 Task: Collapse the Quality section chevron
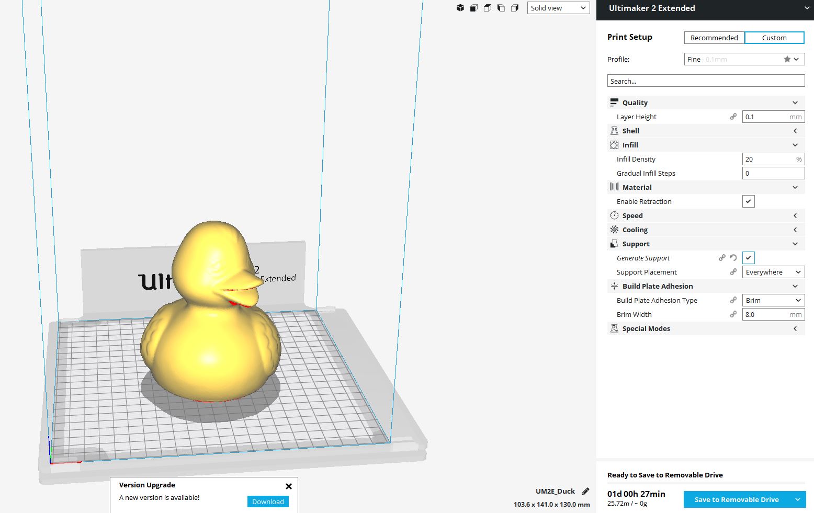[x=795, y=102]
